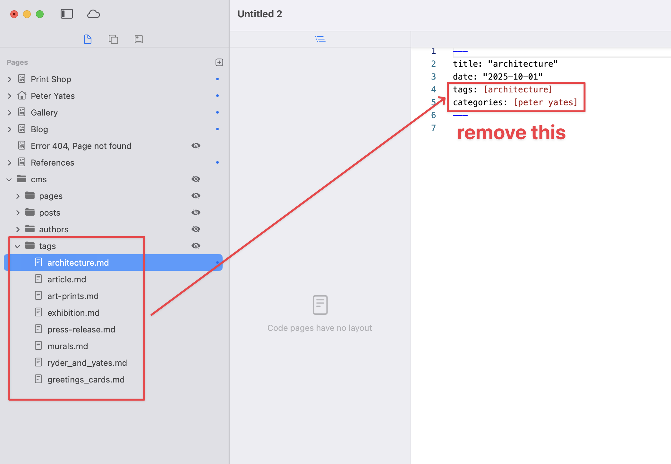The image size is (671, 464).
Task: Select murals.md in the tags folder
Action: pyautogui.click(x=68, y=346)
